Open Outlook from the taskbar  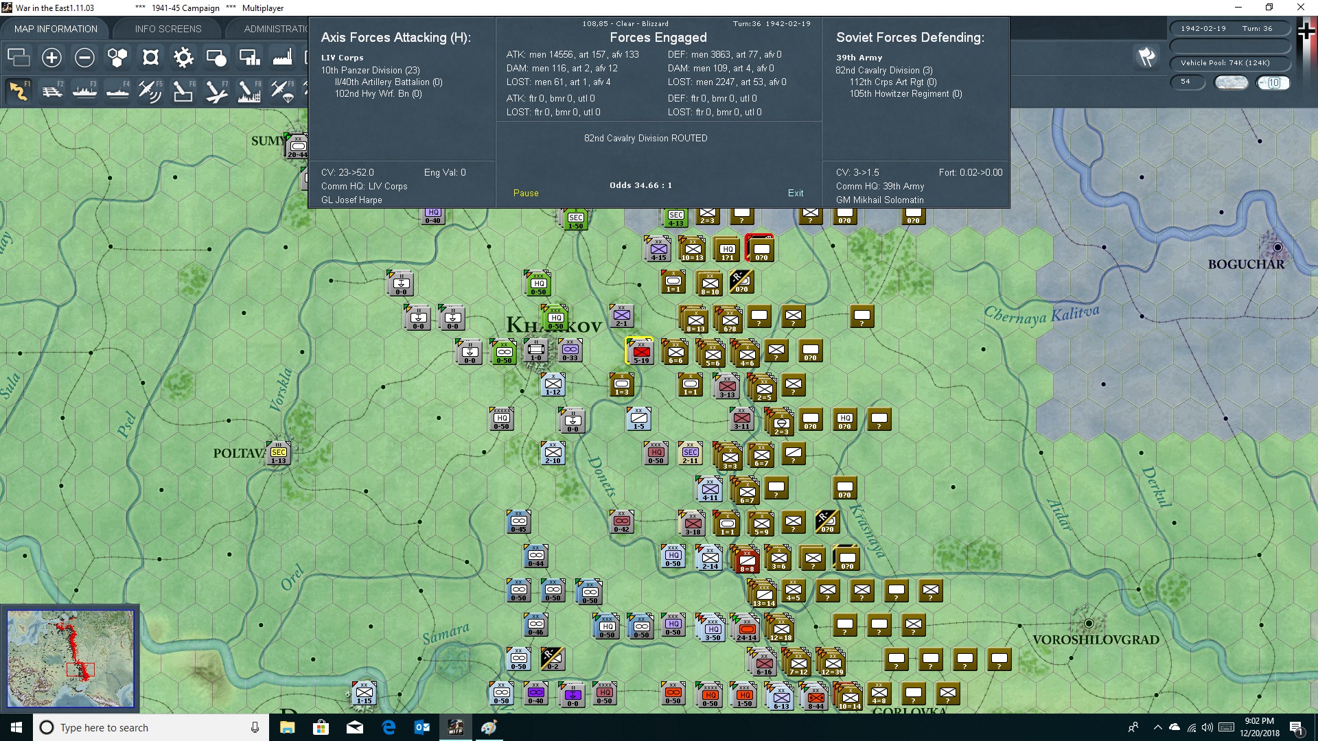click(421, 727)
